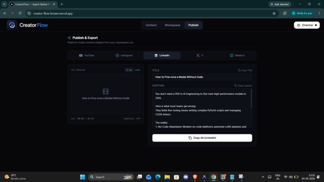Click the share icon beside Publish & Export
The image size is (324, 182).
coord(69,38)
